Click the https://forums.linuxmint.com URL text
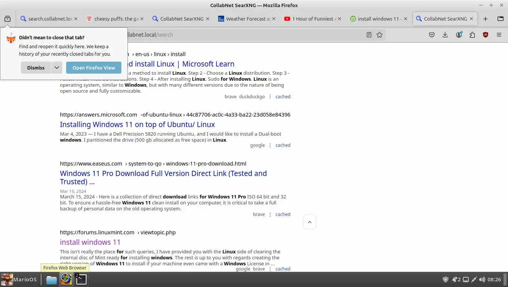Image resolution: width=508 pixels, height=287 pixels. [x=97, y=232]
